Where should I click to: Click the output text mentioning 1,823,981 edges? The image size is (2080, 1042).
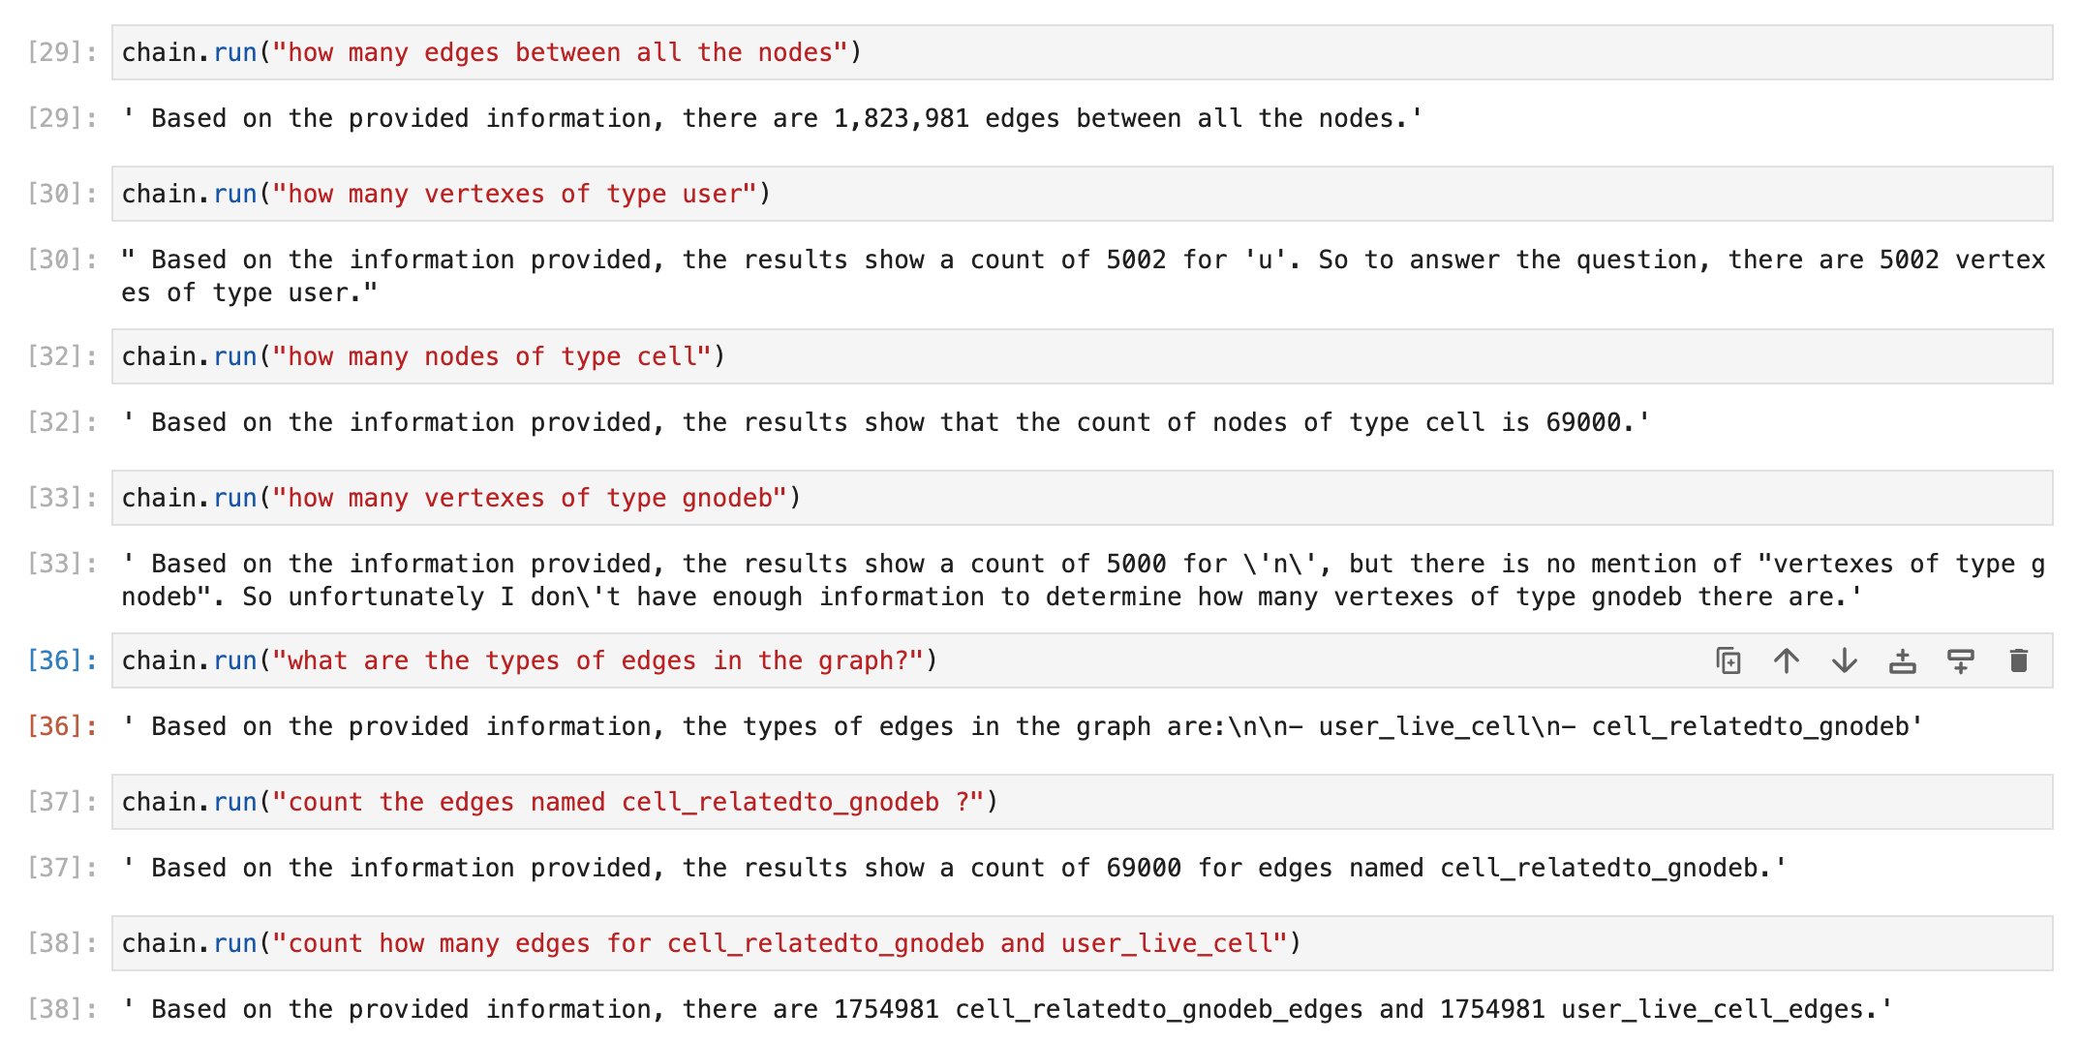point(773,118)
